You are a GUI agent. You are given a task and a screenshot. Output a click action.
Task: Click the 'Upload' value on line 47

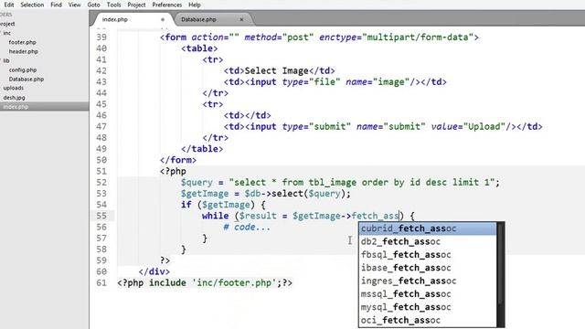[484, 126]
